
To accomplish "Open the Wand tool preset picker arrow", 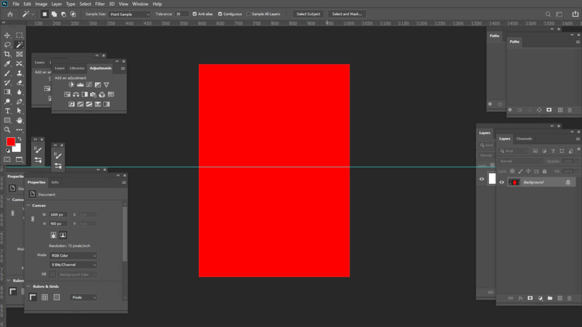I will tap(33, 14).
